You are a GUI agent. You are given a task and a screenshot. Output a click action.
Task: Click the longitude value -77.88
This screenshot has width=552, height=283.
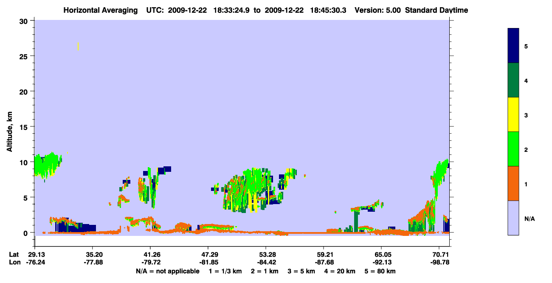[93, 262]
